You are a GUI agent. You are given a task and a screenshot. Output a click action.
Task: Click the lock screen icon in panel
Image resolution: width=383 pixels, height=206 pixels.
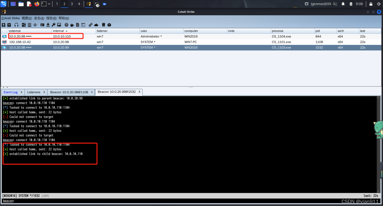371,4
